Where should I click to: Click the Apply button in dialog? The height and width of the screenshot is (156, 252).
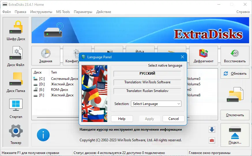pyautogui.click(x=149, y=119)
